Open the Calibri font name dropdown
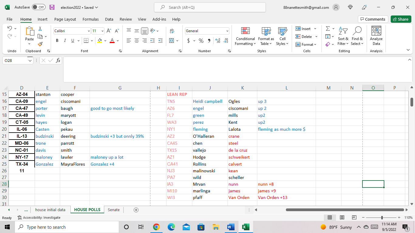Viewport: 415px width, 233px height. click(x=89, y=31)
